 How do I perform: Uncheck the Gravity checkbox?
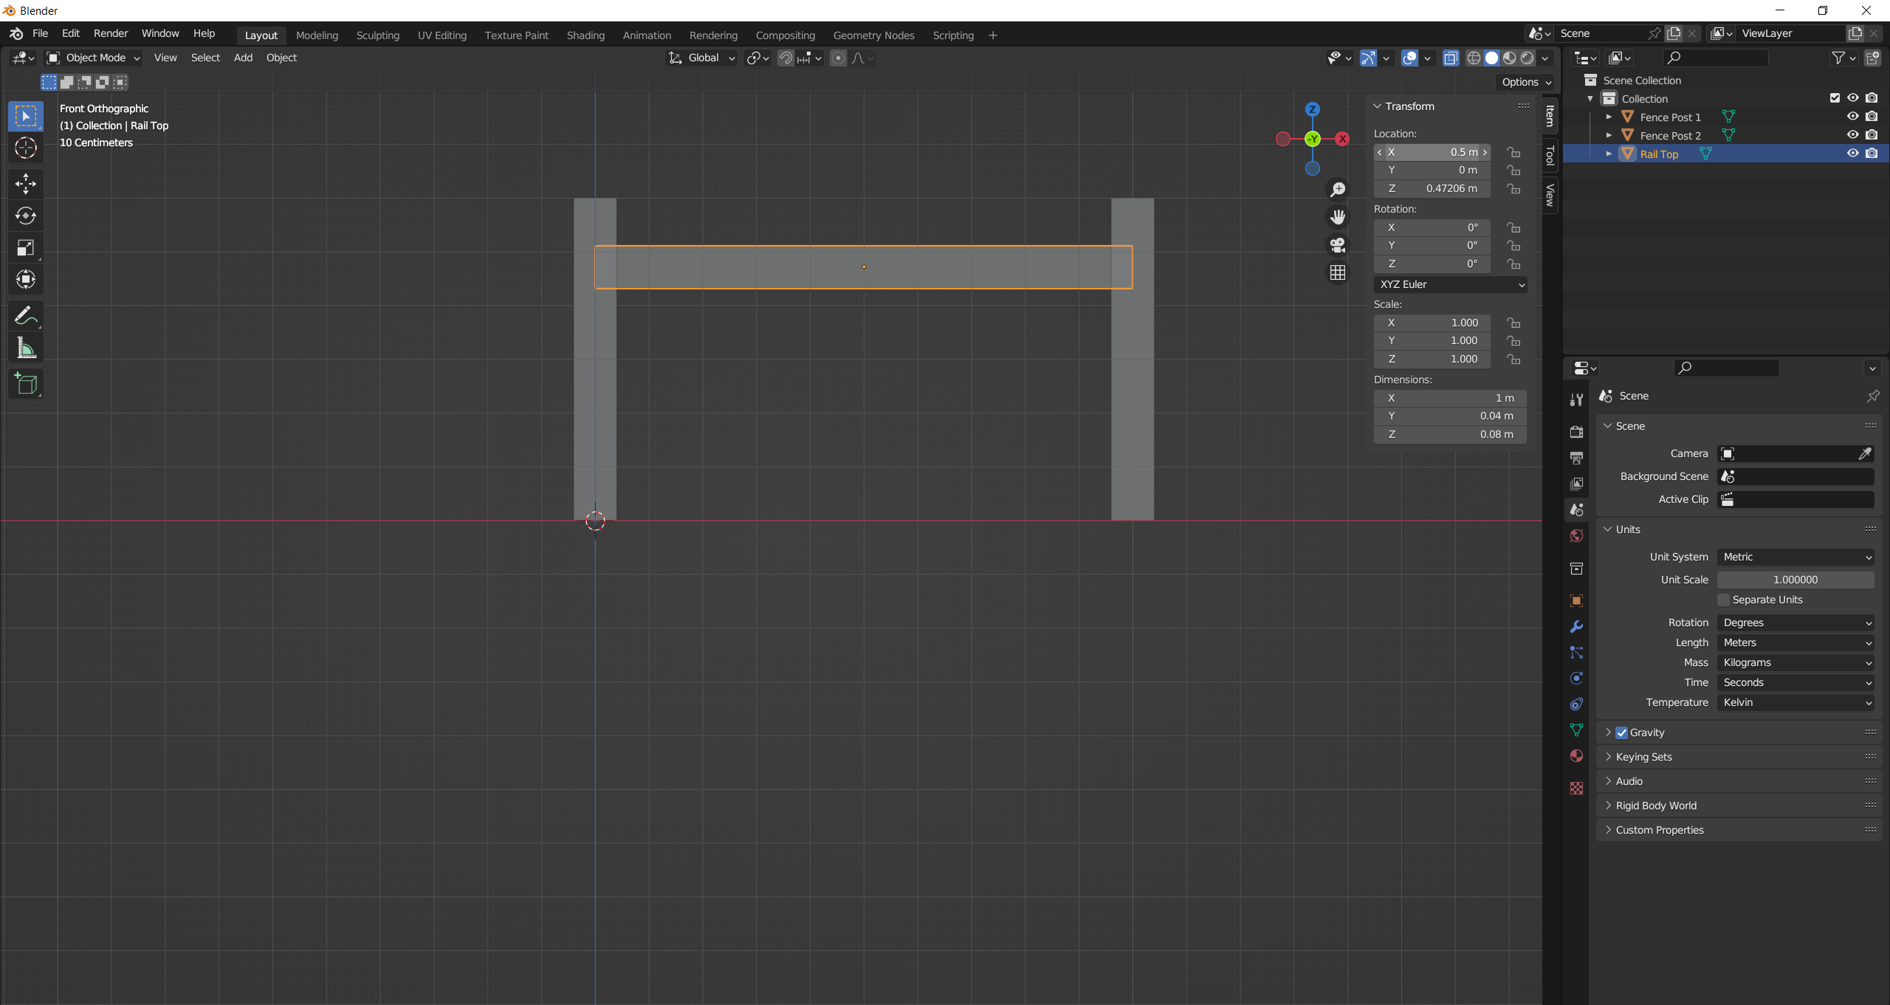pos(1622,733)
